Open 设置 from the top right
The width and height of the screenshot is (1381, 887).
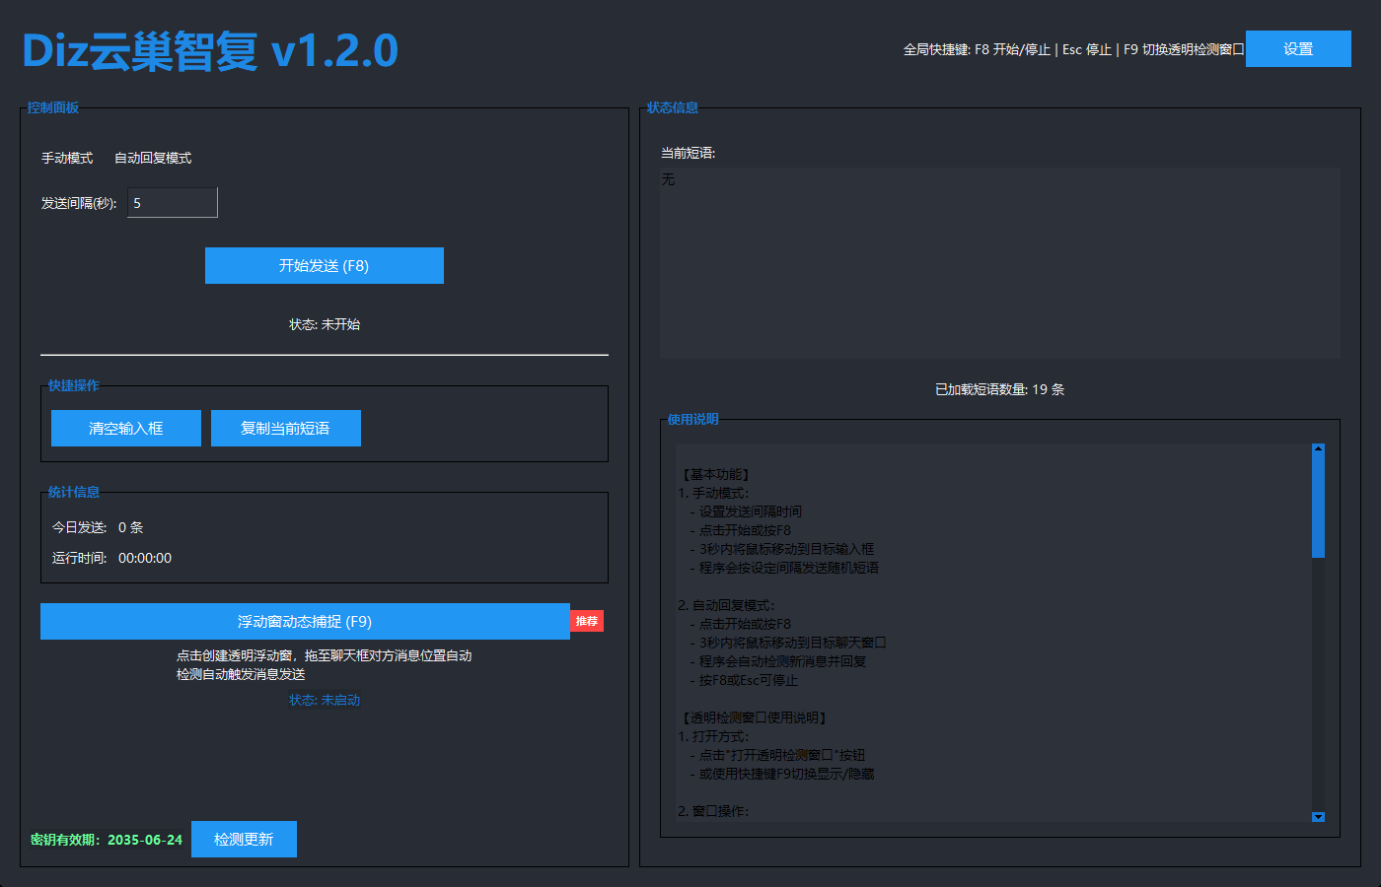pyautogui.click(x=1297, y=49)
